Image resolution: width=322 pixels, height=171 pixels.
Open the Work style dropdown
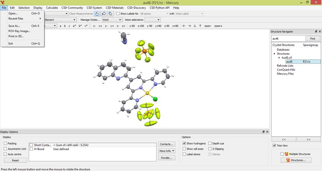tap(112, 20)
